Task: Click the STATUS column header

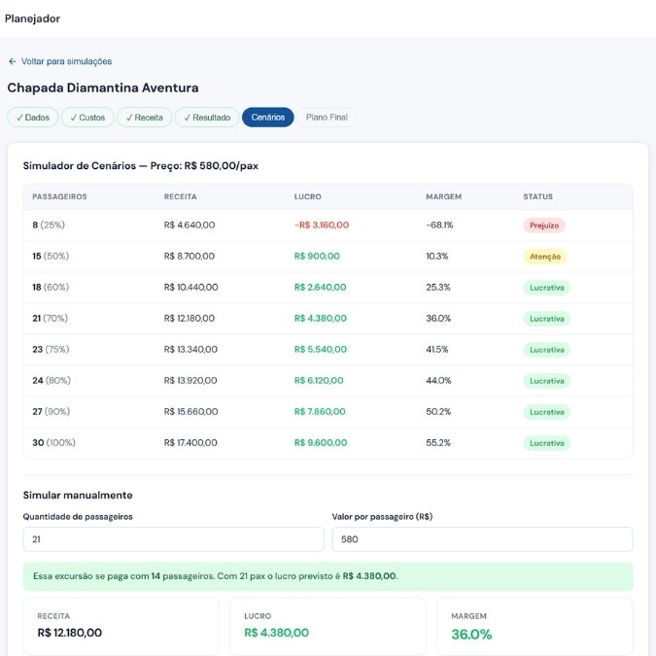Action: (537, 196)
